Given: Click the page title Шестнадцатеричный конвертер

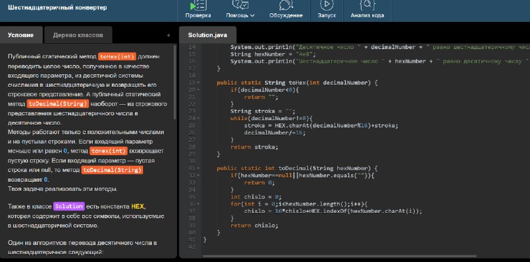Looking at the screenshot, I should (58, 7).
